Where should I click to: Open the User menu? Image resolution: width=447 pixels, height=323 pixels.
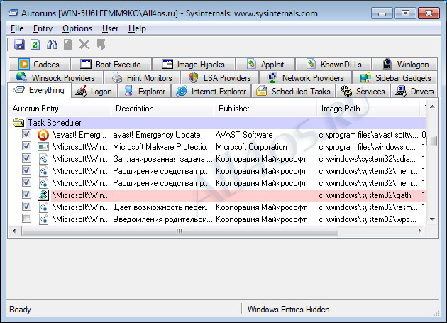(x=110, y=28)
